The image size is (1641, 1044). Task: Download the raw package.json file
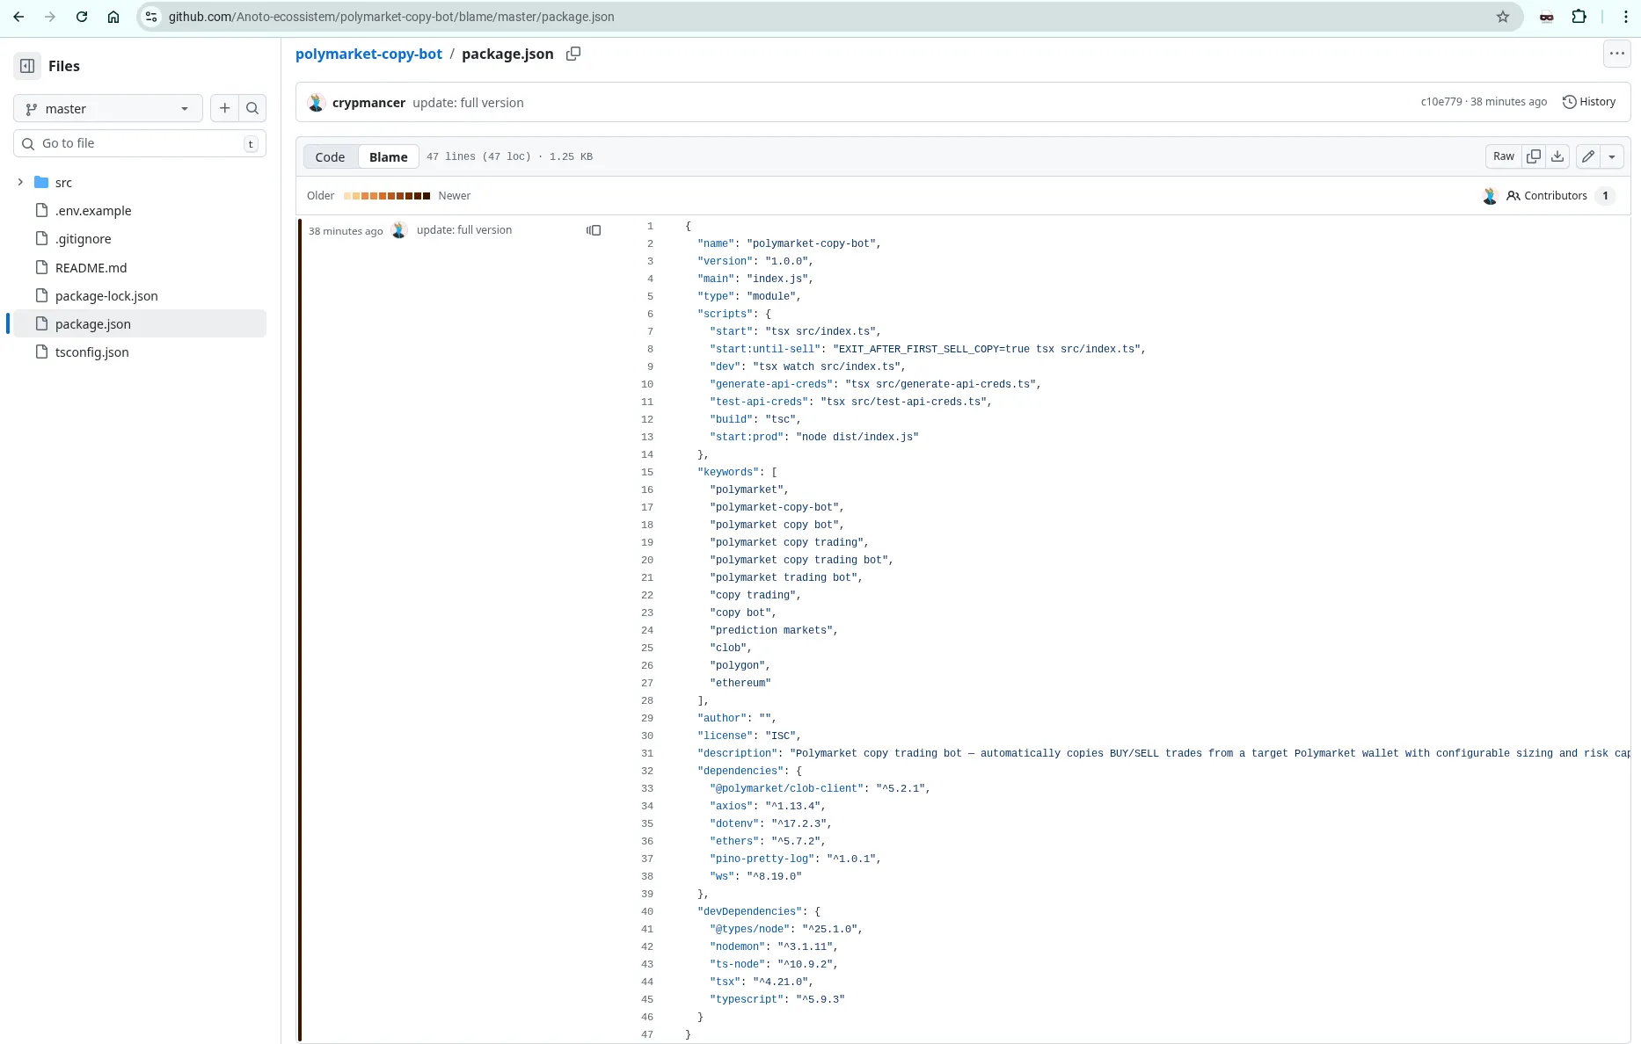(1557, 156)
